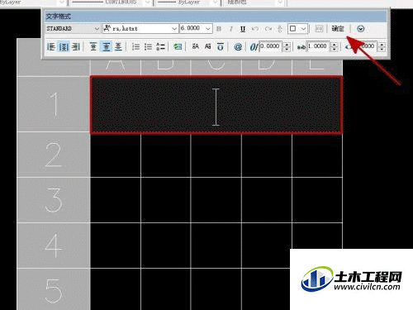
Task: Convert text to uppercase
Action: (196, 46)
